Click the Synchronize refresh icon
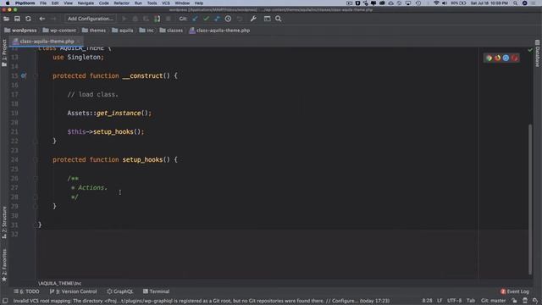542x305 pixels. (x=28, y=19)
